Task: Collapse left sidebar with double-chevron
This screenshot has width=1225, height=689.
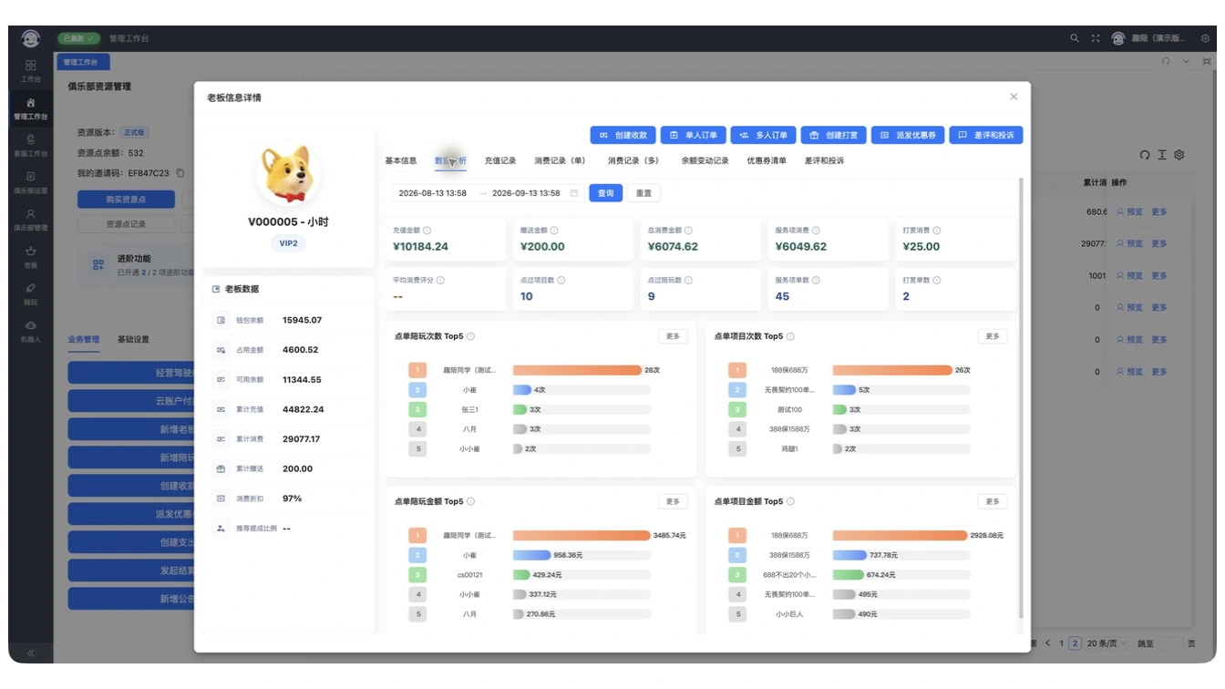Action: (30, 653)
